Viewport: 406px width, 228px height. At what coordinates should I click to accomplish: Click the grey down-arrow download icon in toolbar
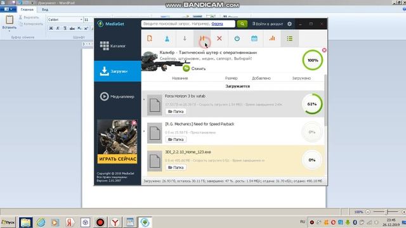tap(185, 39)
